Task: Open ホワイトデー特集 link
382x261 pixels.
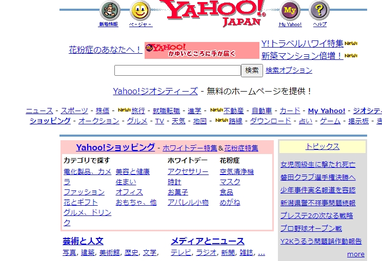Action: (190, 148)
